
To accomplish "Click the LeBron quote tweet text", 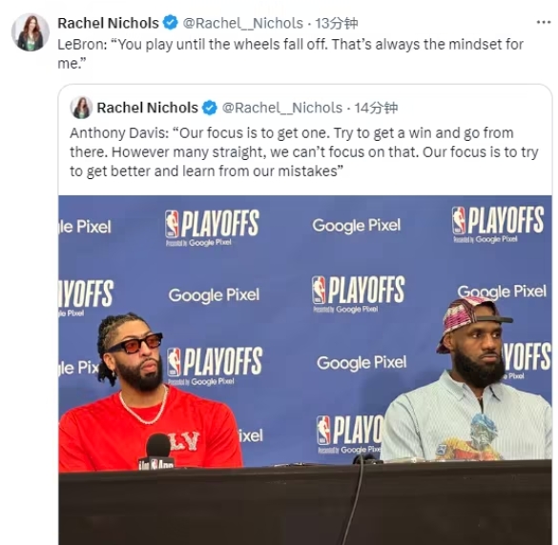I will 290,54.
